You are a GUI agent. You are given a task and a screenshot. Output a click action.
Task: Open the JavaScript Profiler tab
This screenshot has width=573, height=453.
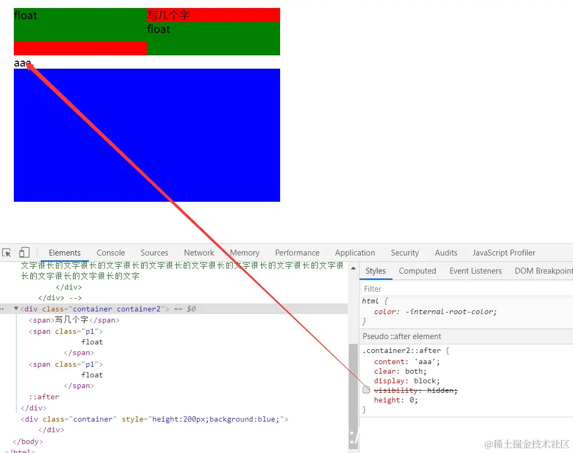tap(504, 253)
